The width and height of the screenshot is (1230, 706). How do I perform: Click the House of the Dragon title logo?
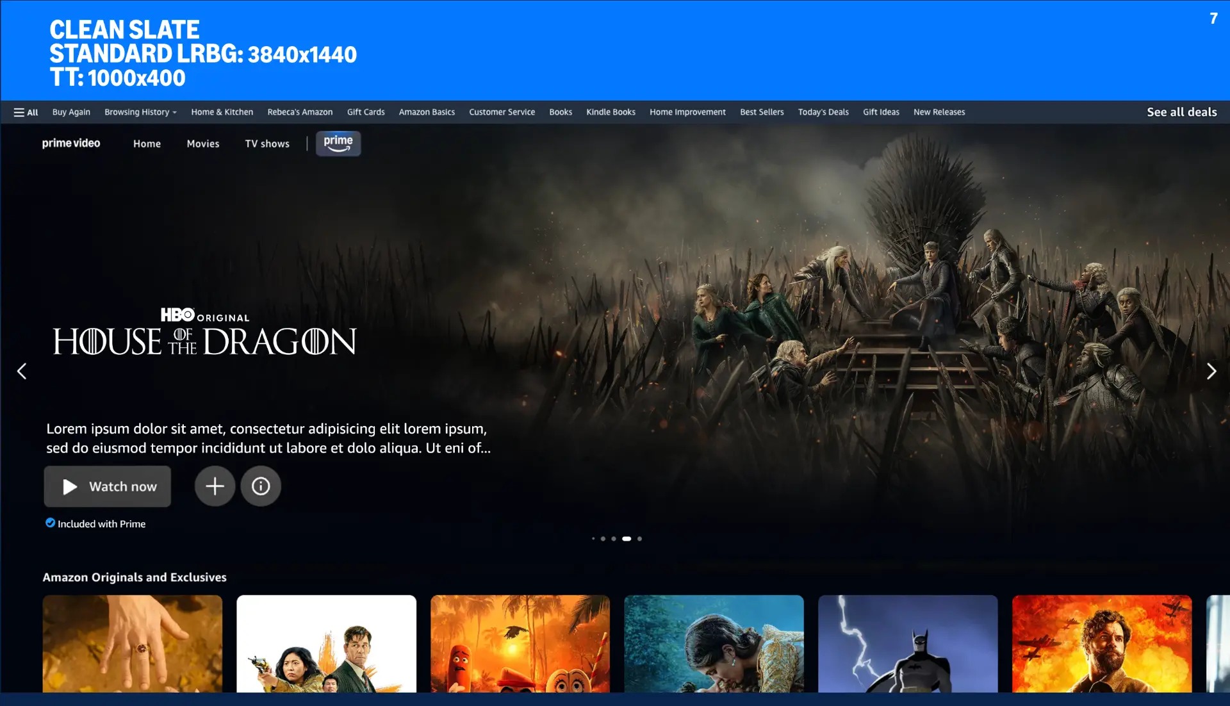tap(204, 341)
